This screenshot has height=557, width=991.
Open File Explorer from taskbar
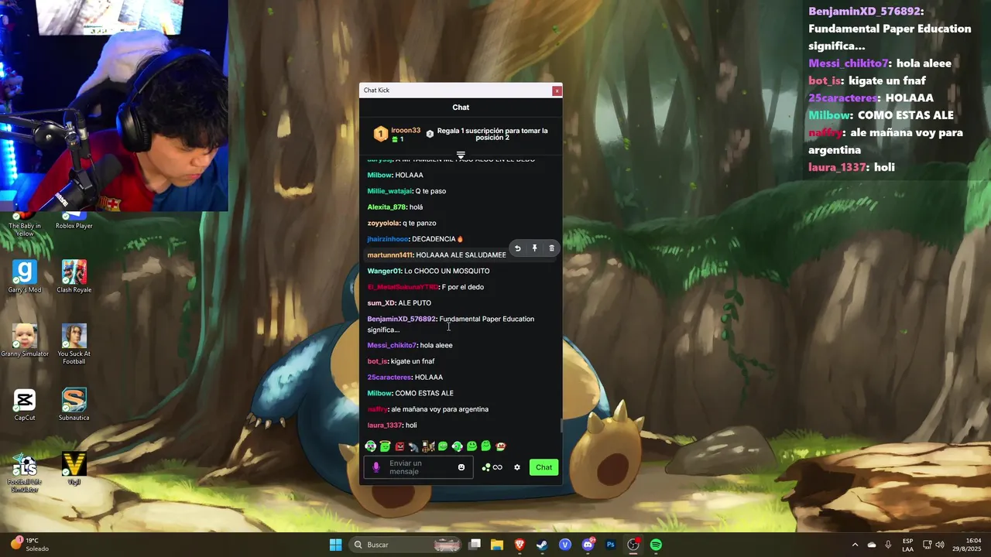coord(497,545)
